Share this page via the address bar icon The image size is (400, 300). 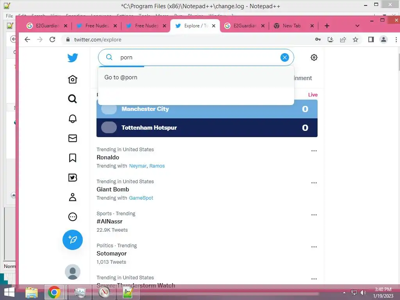(343, 39)
